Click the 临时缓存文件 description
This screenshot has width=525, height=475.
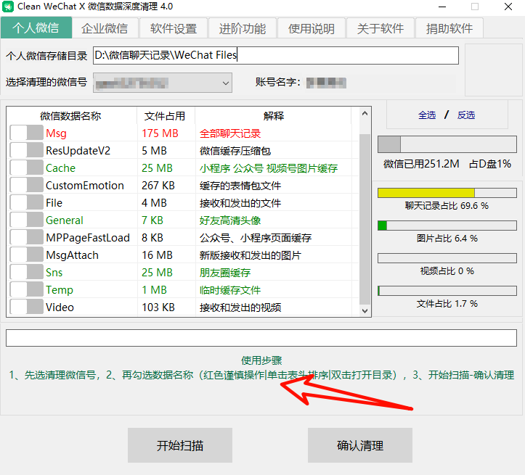pos(230,290)
